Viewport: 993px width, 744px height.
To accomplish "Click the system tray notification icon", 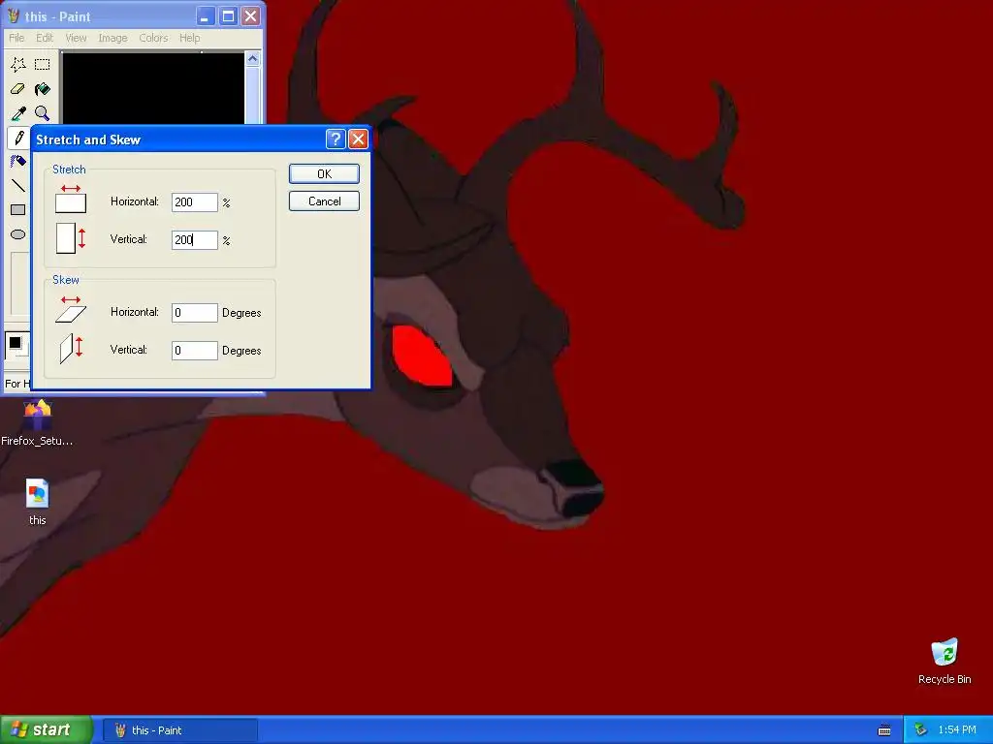I will pyautogui.click(x=920, y=730).
